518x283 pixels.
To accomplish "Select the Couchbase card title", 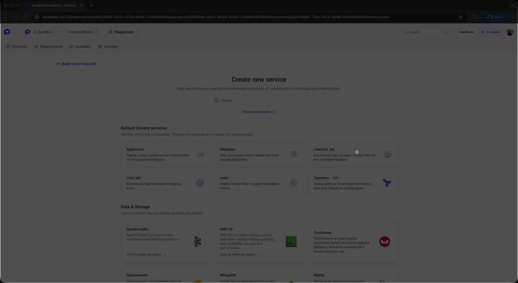I will [x=323, y=233].
